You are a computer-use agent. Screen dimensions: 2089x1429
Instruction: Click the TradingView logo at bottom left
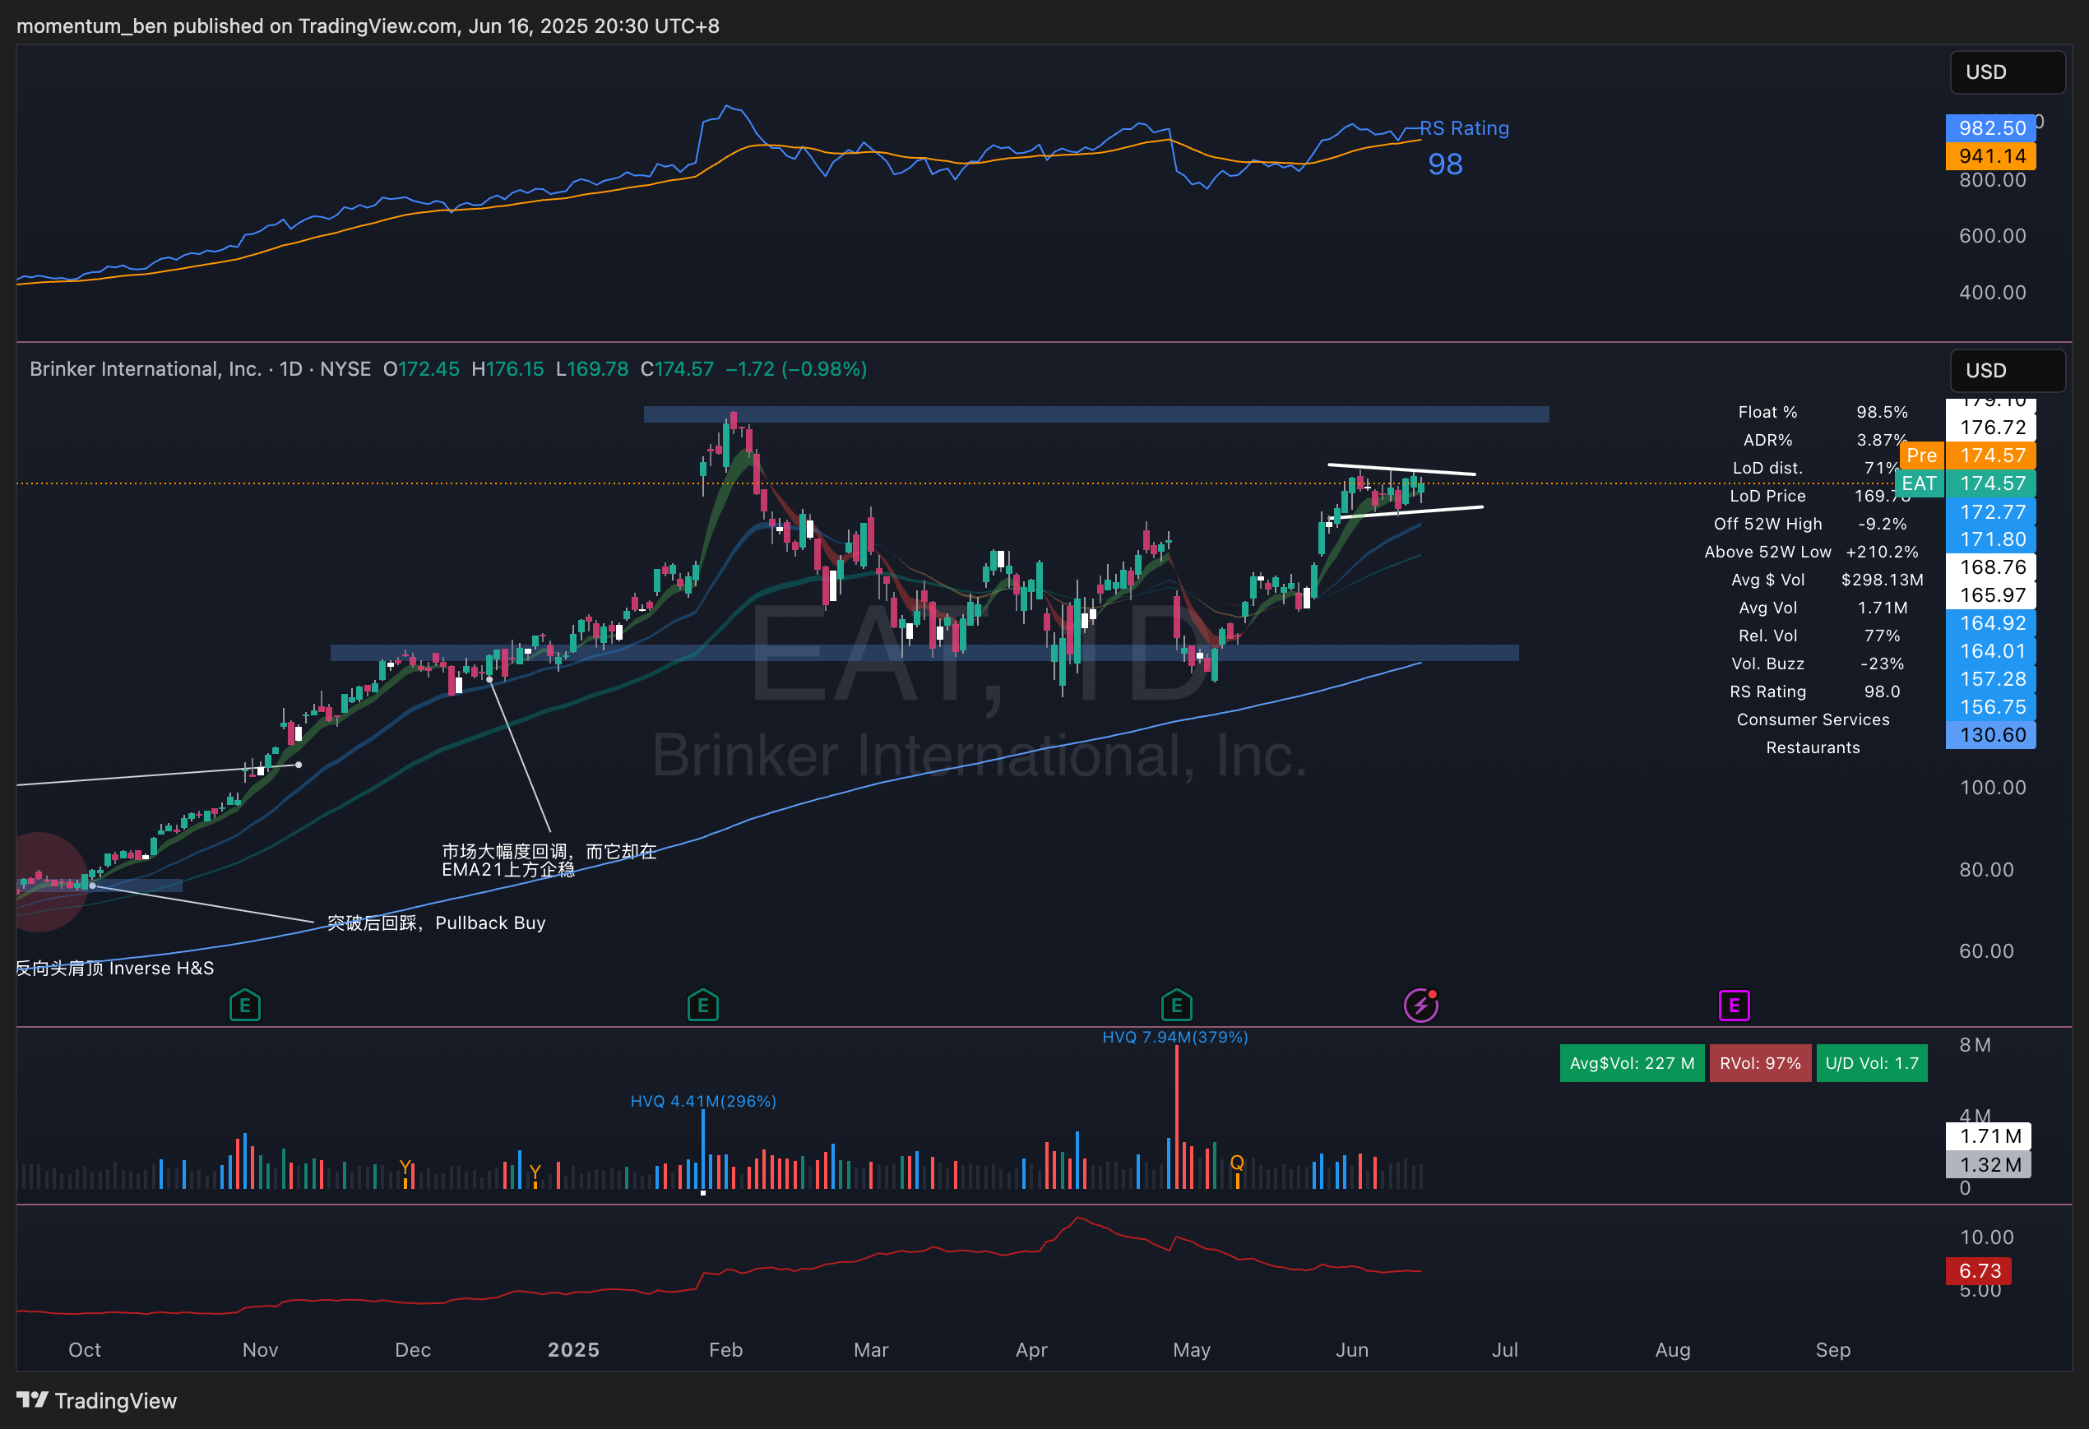tap(97, 1400)
